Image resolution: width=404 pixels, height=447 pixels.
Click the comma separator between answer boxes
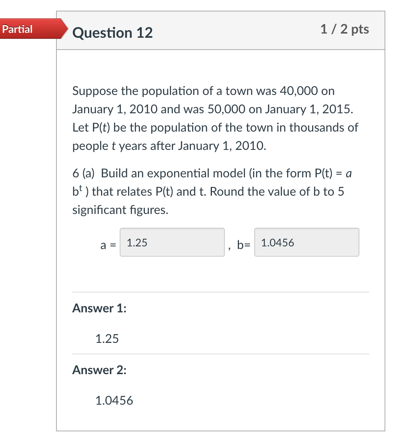tap(230, 248)
